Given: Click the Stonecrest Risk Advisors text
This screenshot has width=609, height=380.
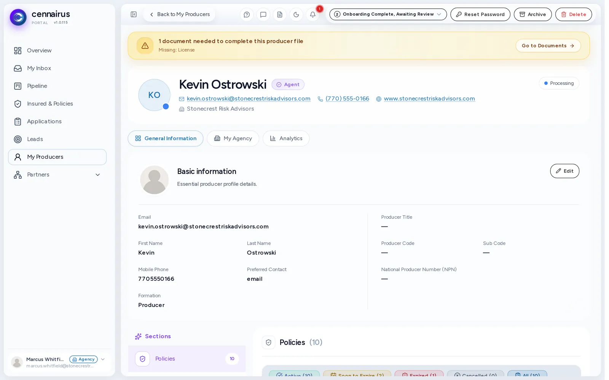Looking at the screenshot, I should 220,109.
